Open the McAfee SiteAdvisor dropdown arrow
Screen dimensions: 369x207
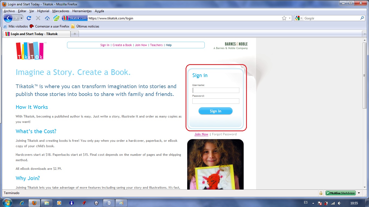tap(359, 193)
